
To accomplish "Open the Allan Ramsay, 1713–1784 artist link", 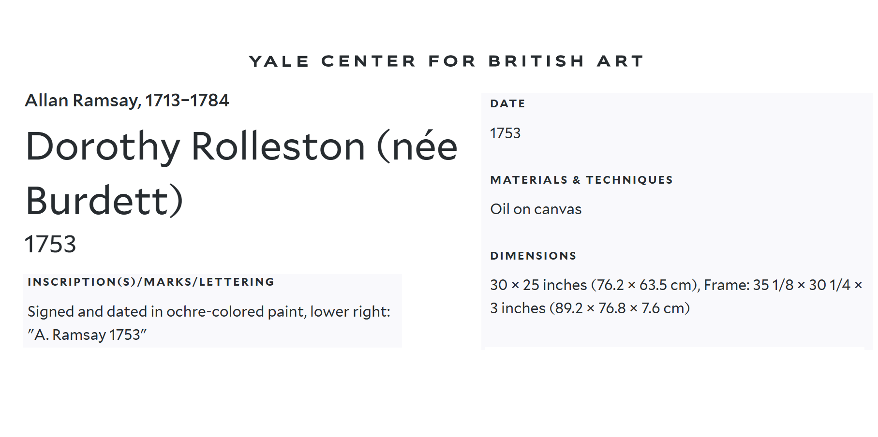I will [127, 101].
